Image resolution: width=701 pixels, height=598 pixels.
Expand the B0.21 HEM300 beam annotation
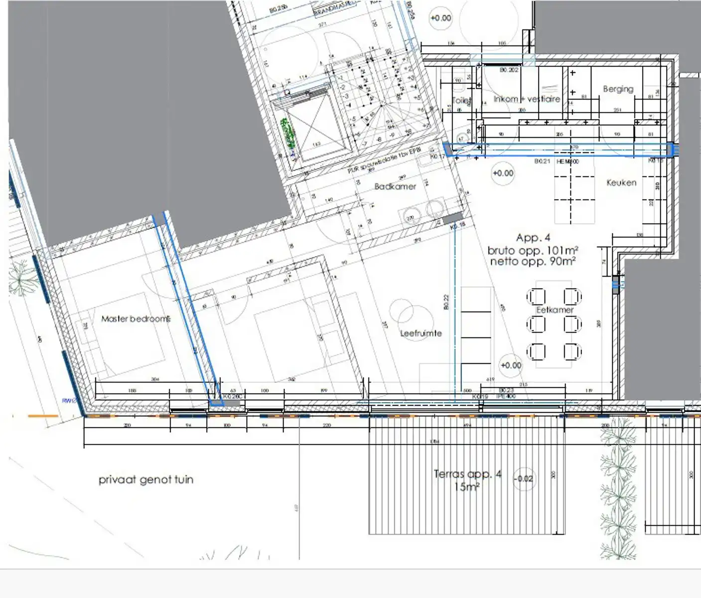tap(553, 162)
